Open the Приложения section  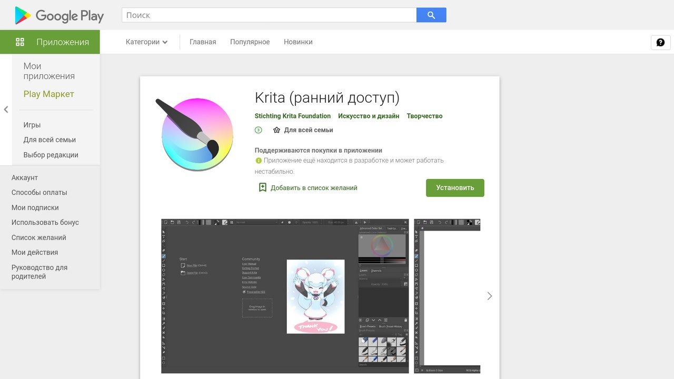(x=50, y=42)
